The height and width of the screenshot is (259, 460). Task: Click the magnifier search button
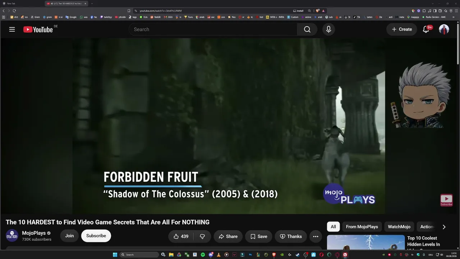(x=307, y=29)
